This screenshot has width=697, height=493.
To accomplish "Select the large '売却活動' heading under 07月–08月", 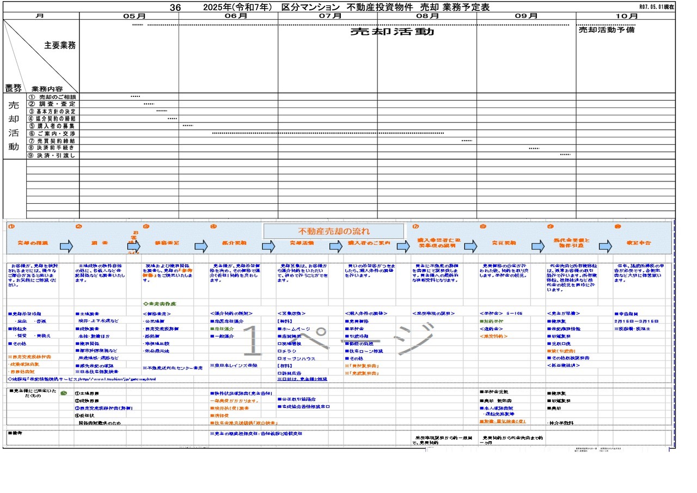I will (392, 32).
